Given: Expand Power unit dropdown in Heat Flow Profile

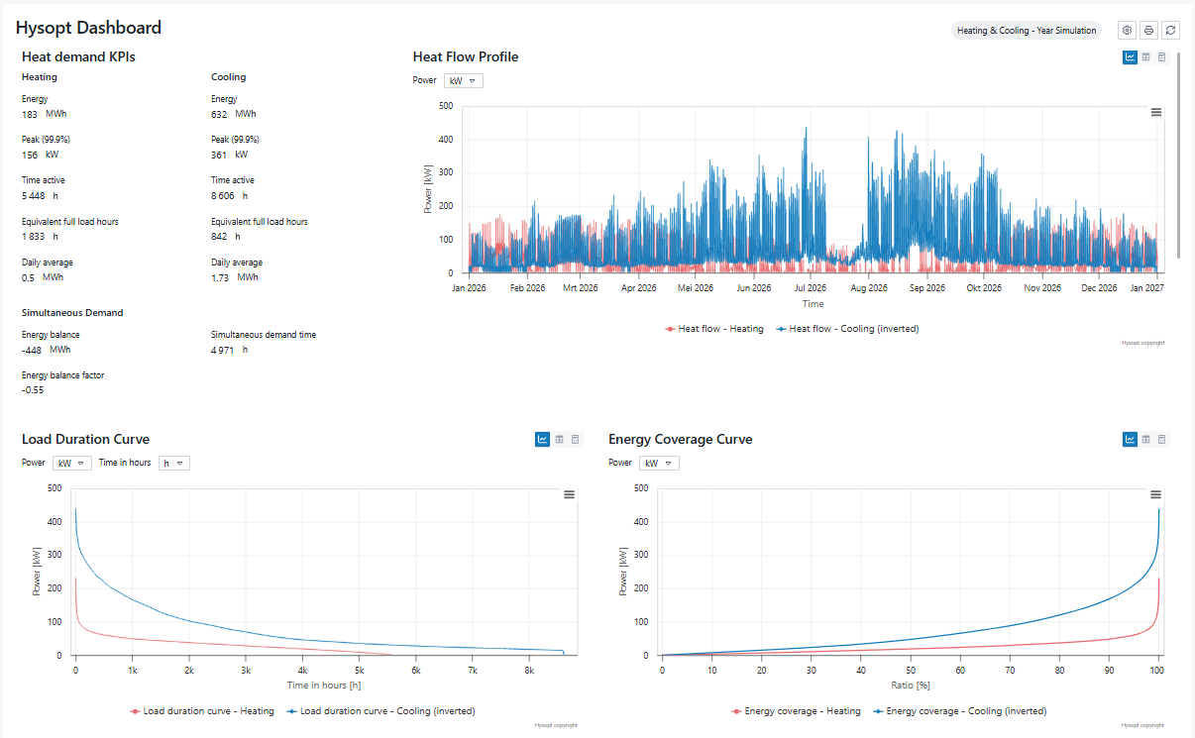Looking at the screenshot, I should click(464, 81).
